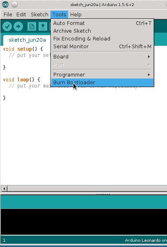Click the 'void loop() {' code line
Screen dimensions: 167x247
pos(21,80)
